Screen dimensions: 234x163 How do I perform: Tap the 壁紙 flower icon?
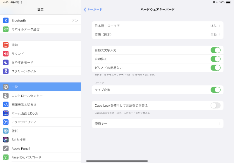(x=6, y=131)
